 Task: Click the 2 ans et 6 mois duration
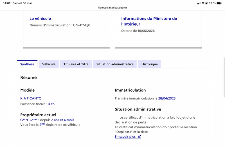point(63,120)
